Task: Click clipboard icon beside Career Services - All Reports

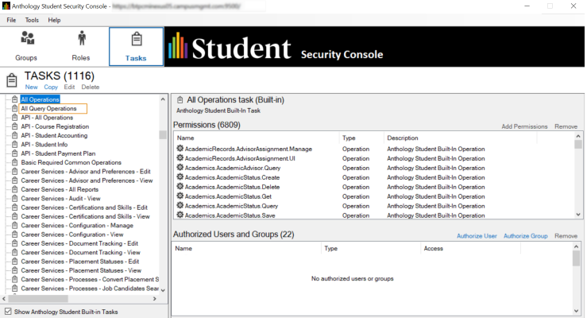Action: tap(14, 189)
